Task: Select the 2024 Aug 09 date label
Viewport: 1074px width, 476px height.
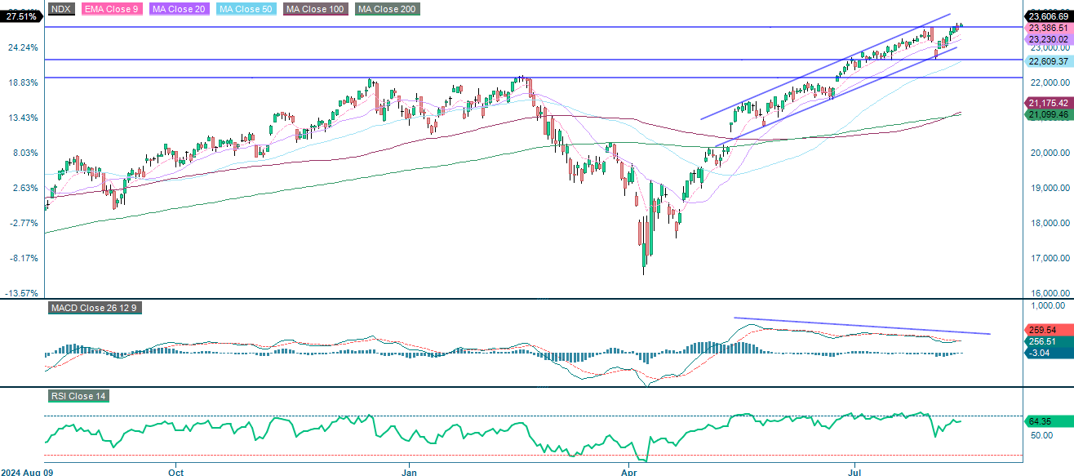Action: pyautogui.click(x=29, y=472)
